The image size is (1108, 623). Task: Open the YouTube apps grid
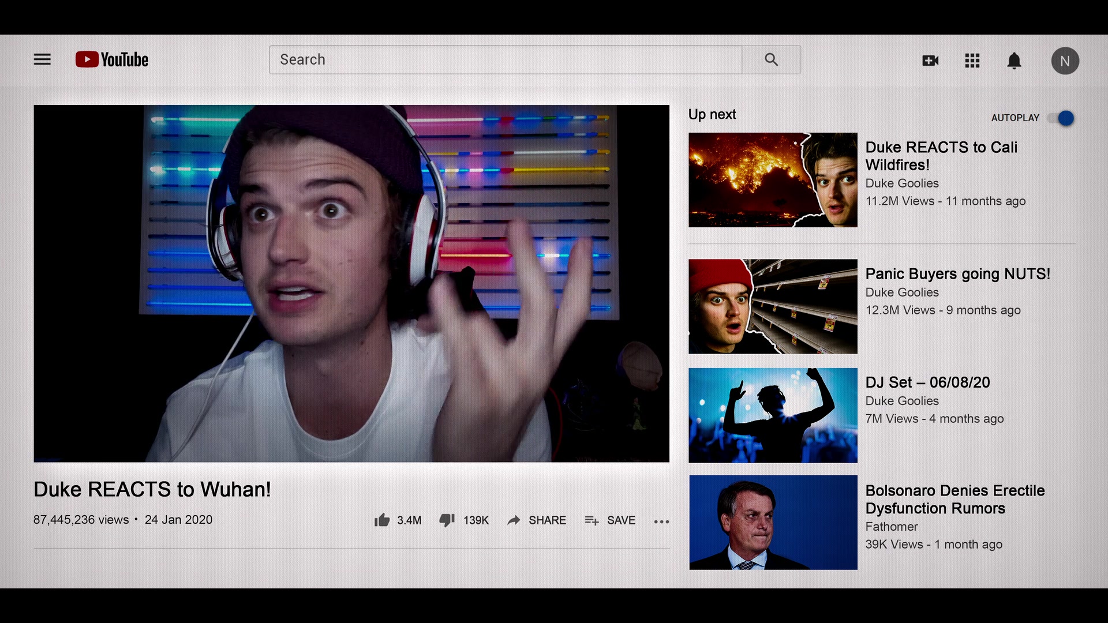[972, 61]
